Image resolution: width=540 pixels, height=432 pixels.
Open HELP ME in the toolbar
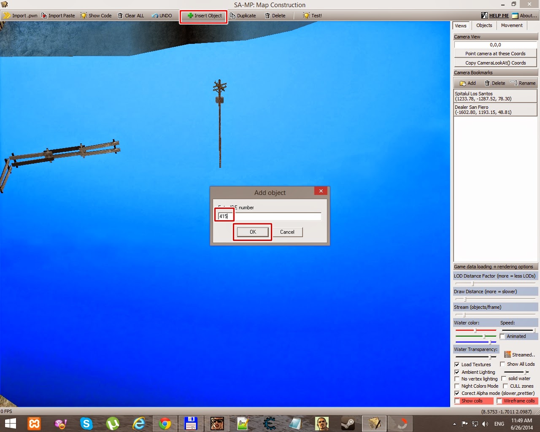click(495, 16)
